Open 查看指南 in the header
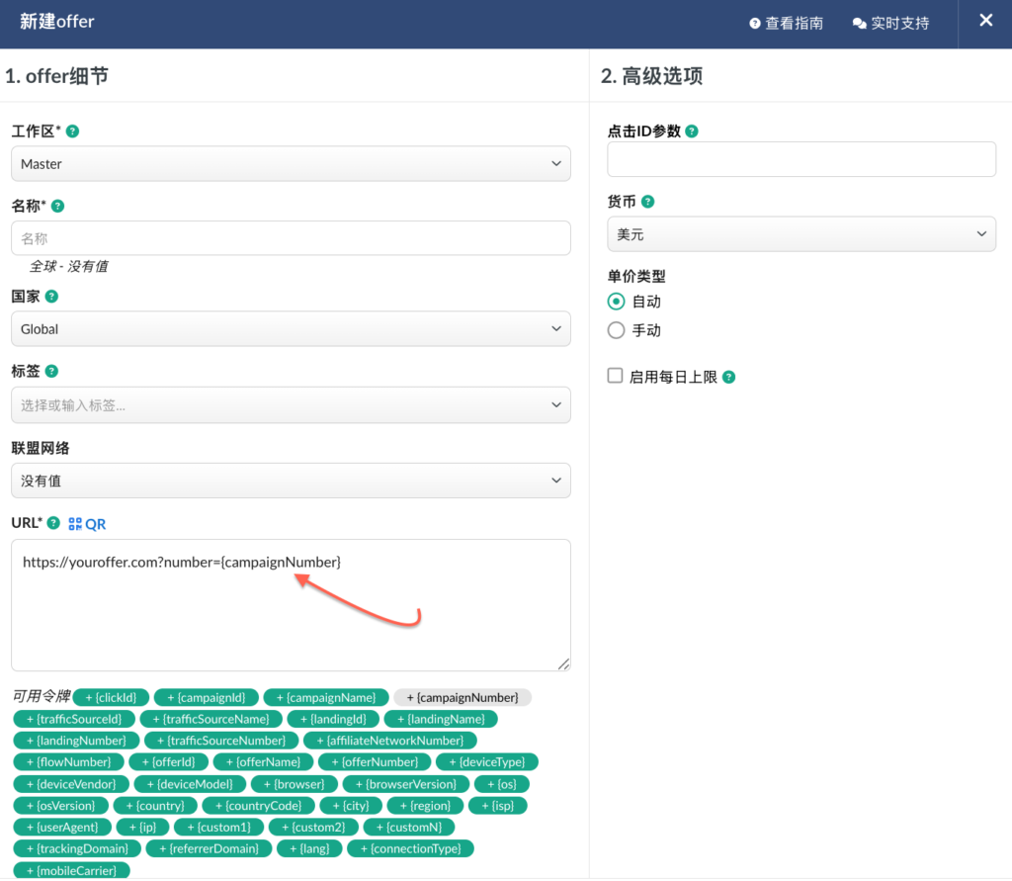The width and height of the screenshot is (1012, 881). coord(786,23)
